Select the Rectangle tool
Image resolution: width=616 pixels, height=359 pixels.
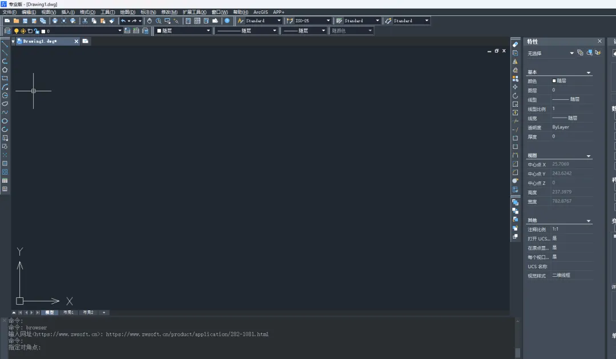[5, 78]
